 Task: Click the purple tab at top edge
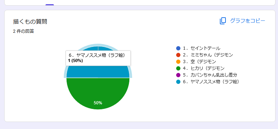coord(50,5)
